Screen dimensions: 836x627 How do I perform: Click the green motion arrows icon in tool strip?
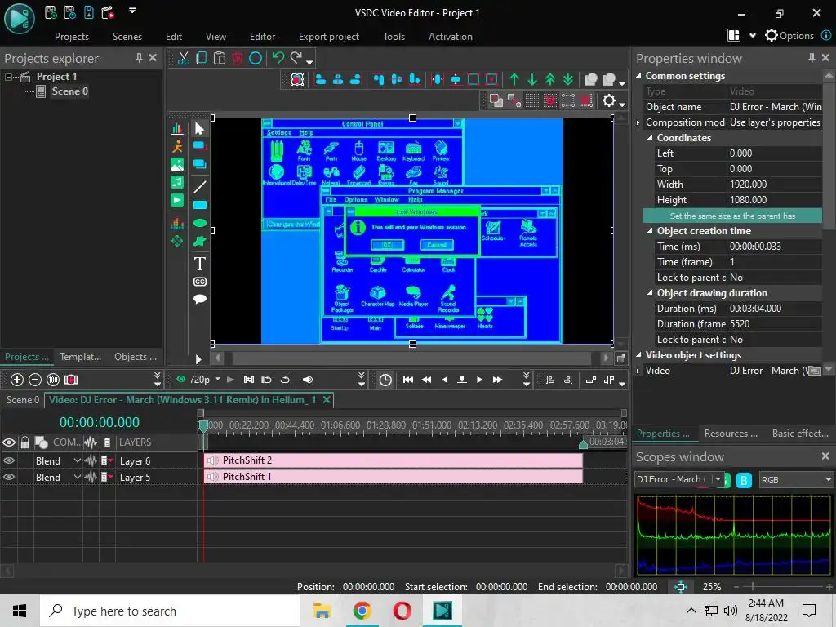click(177, 241)
